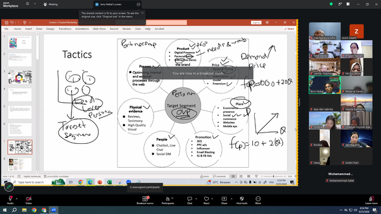This screenshot has height=214, width=381.
Task: Select Jerry Heikal's video tile
Action: coord(324,84)
